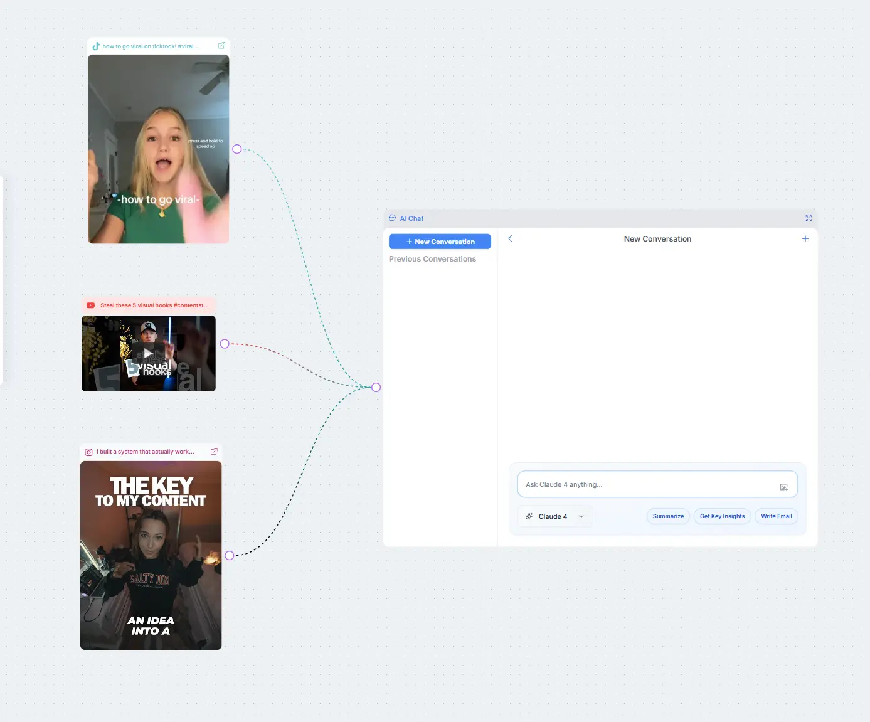Click the Instagram logo icon
The image size is (870, 722).
point(88,452)
